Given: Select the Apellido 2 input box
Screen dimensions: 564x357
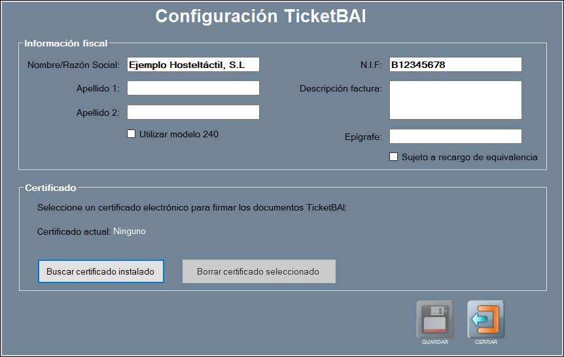Looking at the screenshot, I should click(193, 112).
